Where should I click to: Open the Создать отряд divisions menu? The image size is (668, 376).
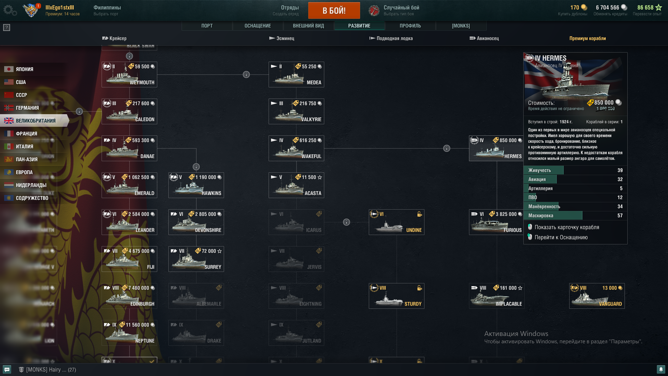(x=286, y=14)
